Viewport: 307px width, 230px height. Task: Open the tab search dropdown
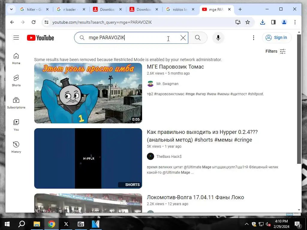tap(11, 9)
